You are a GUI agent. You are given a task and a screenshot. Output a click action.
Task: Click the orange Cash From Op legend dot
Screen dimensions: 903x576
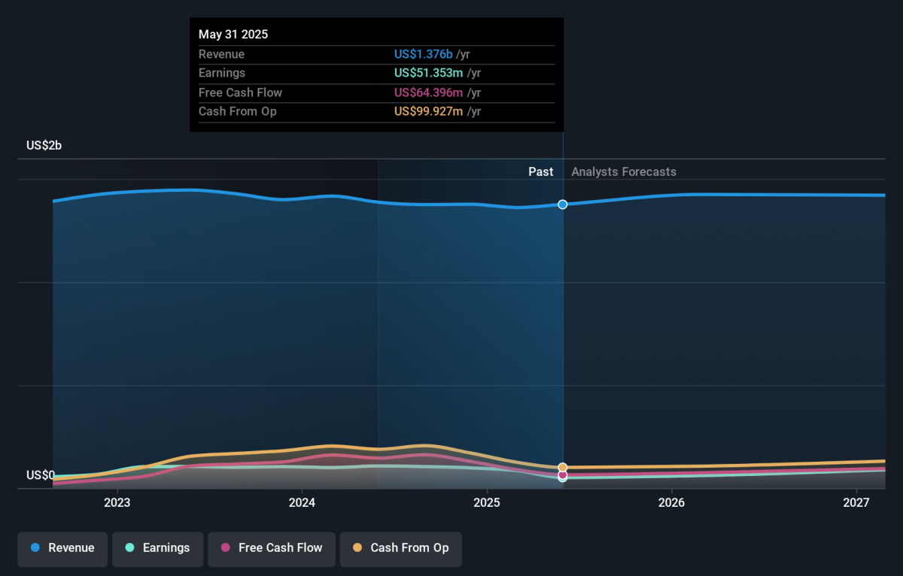pos(357,548)
